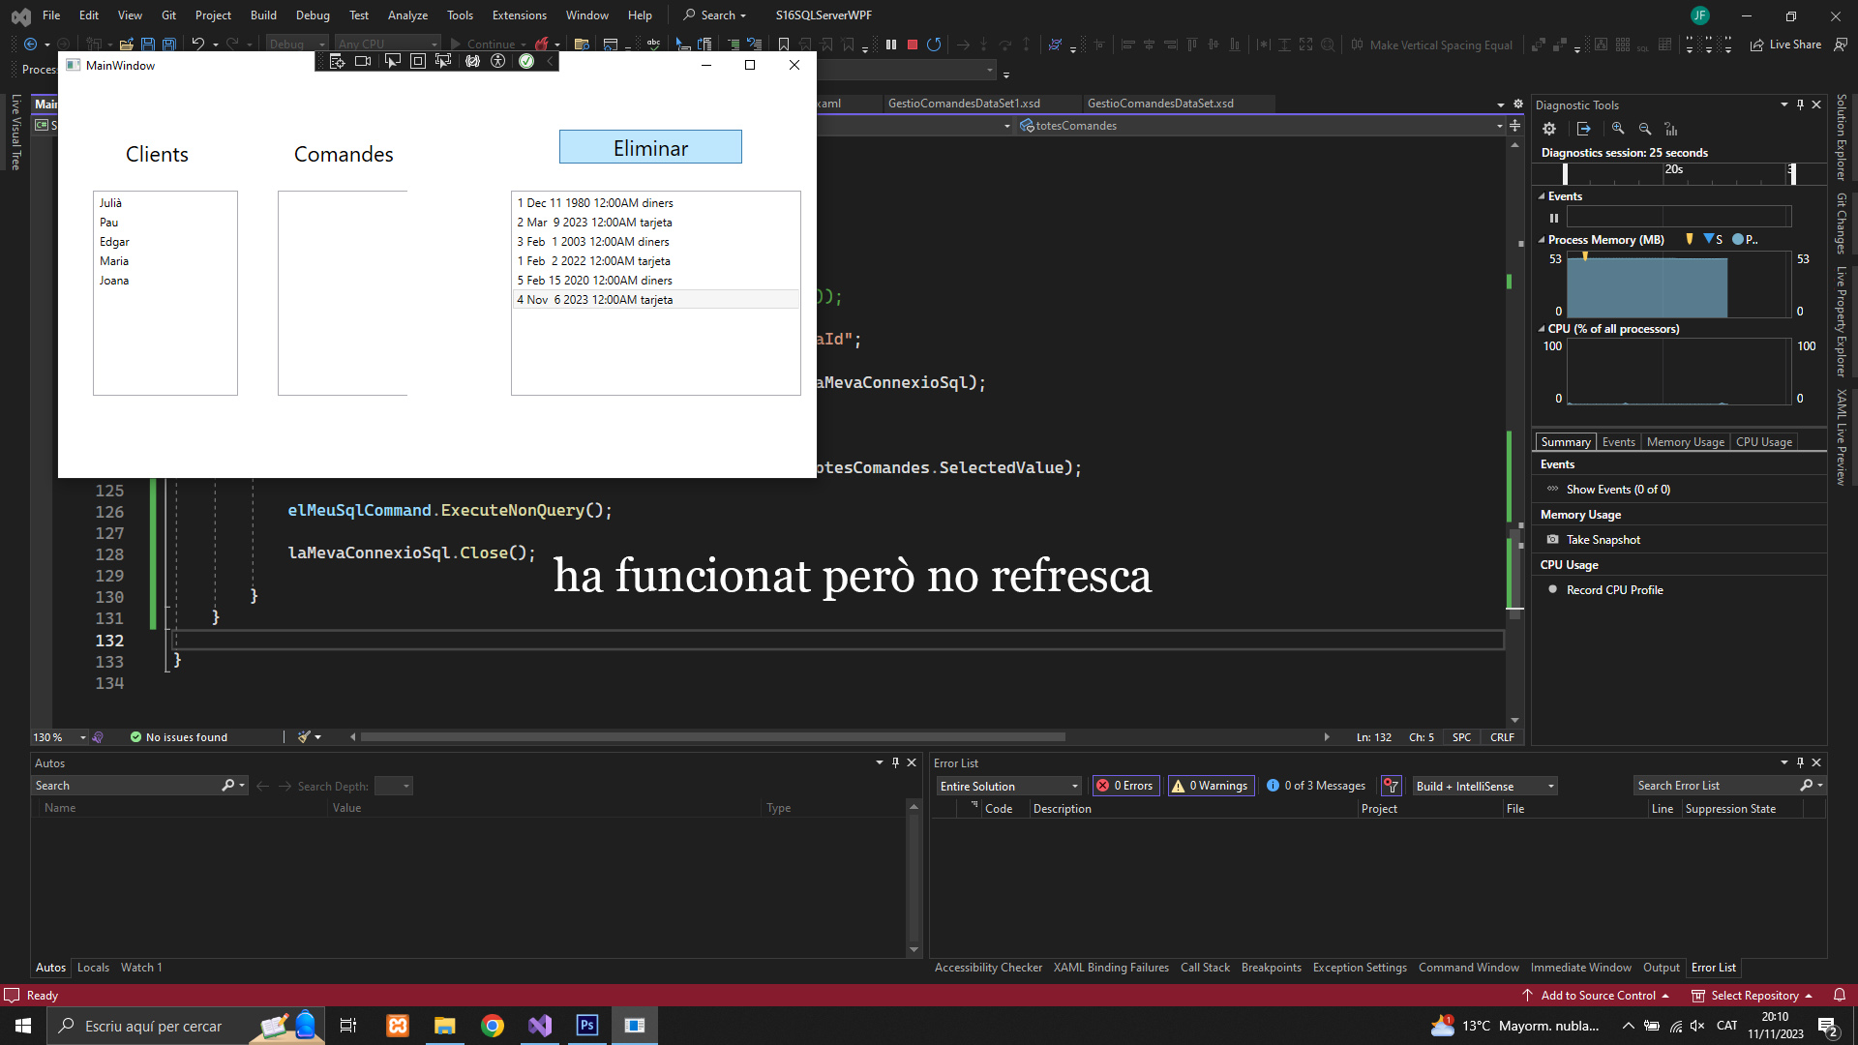
Task: Click Zoom In in Diagnostic Tools
Action: click(x=1618, y=129)
